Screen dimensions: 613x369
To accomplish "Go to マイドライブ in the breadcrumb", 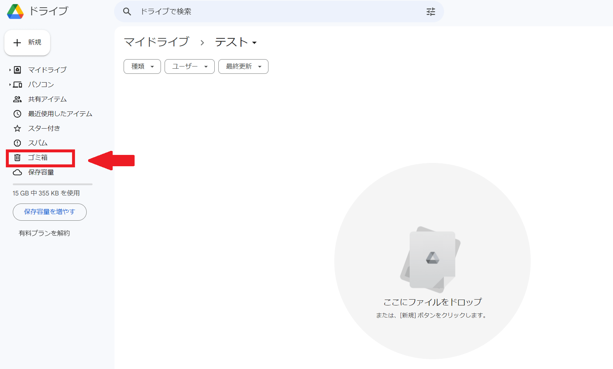I will tap(156, 42).
